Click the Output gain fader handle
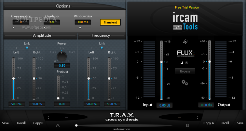The height and width of the screenshot is (131, 246). pos(209,62)
